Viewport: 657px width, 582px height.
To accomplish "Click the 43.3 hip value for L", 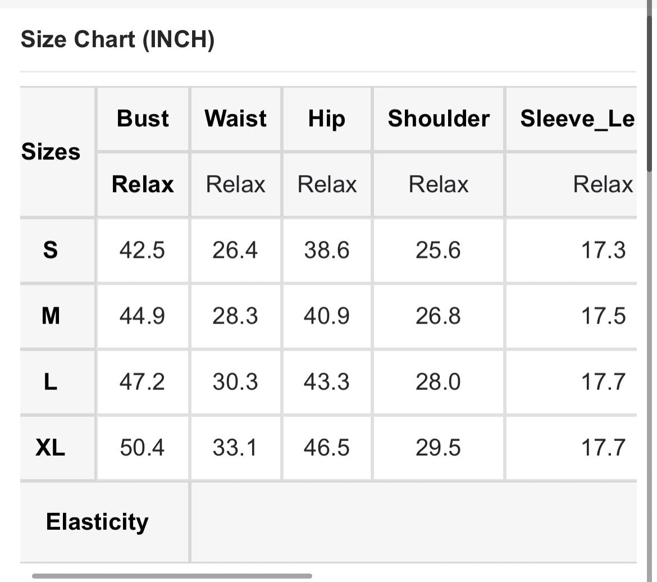I will click(x=326, y=382).
